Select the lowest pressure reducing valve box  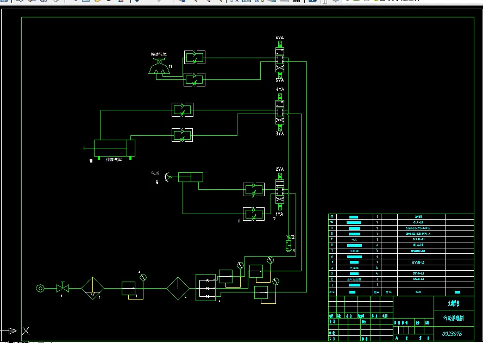click(x=261, y=292)
